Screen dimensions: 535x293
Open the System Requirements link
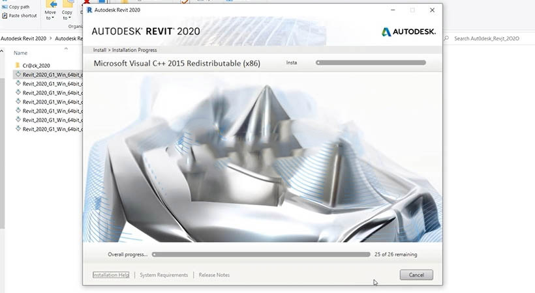click(164, 275)
